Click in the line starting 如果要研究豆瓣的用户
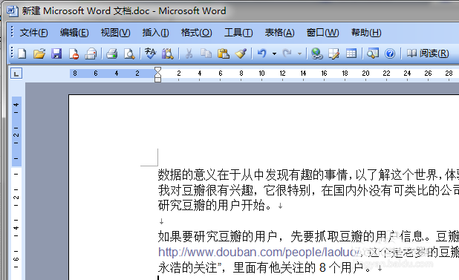This screenshot has width=459, height=280. 308,236
